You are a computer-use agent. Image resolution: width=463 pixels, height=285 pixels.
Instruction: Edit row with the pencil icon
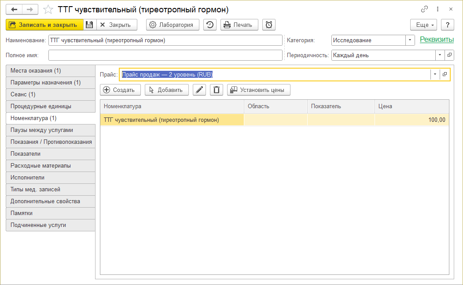[x=199, y=90]
